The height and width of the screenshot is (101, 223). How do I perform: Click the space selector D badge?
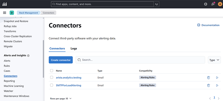click(x=12, y=13)
